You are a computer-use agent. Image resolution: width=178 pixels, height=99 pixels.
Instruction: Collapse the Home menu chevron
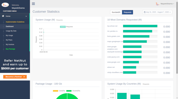point(26,16)
